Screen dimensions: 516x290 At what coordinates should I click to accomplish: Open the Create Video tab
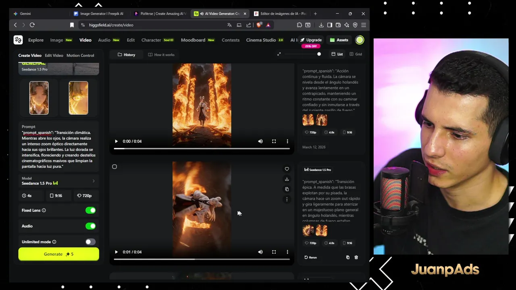pyautogui.click(x=30, y=55)
